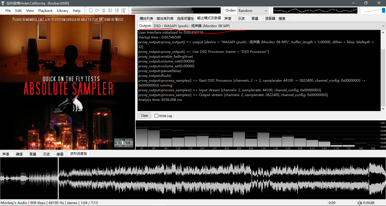Switch to the 混音器 tab
Screen dimensions: 386x206
pos(270,18)
